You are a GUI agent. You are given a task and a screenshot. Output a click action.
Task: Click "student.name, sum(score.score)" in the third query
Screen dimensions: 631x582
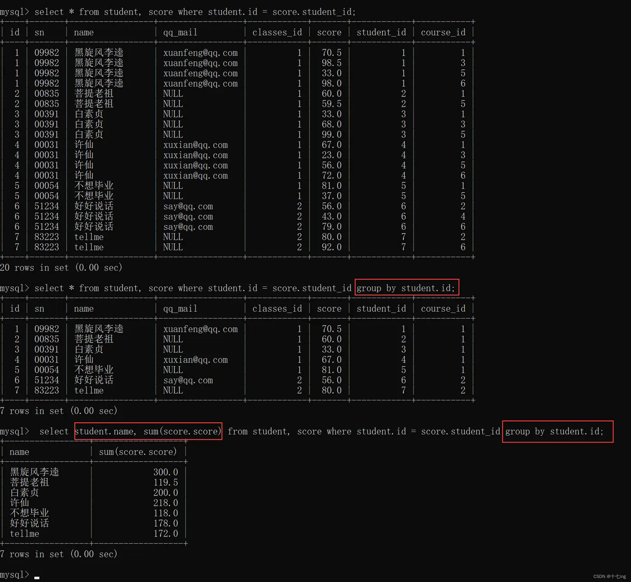[147, 431]
